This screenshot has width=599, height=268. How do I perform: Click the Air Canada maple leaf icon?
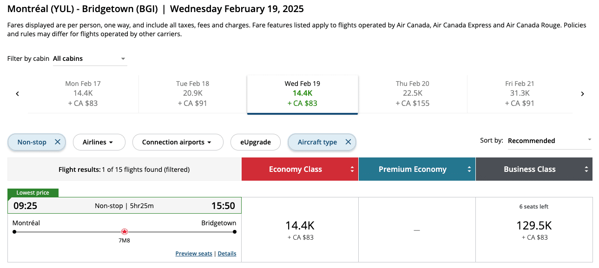click(x=124, y=231)
